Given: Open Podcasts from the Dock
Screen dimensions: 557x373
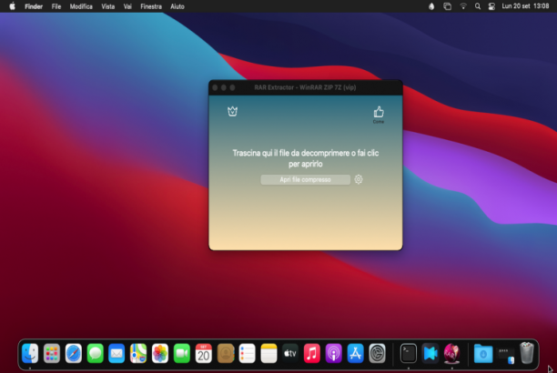Looking at the screenshot, I should tap(333, 354).
